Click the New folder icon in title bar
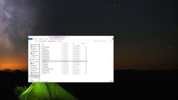The height and width of the screenshot is (100, 178). [34, 37]
